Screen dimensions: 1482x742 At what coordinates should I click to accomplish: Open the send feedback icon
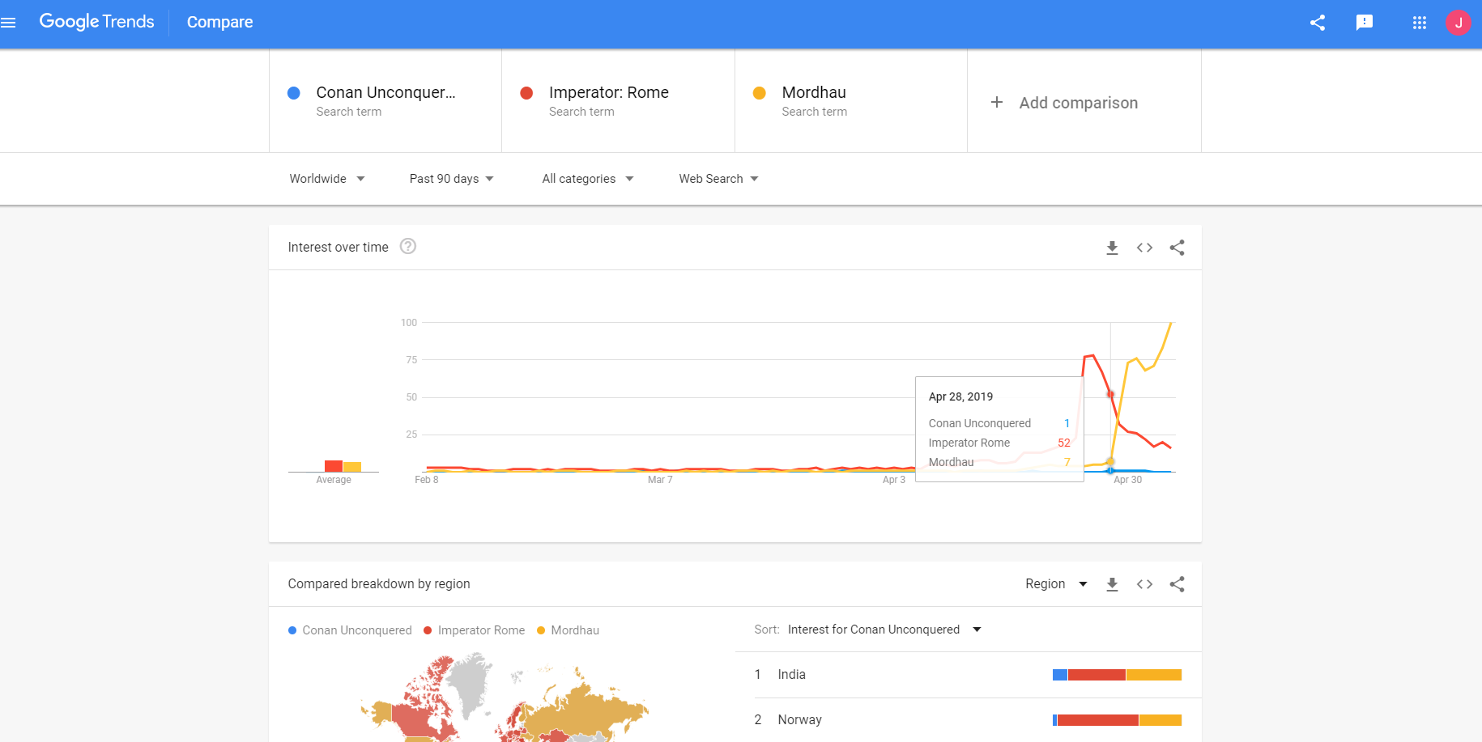click(1365, 23)
